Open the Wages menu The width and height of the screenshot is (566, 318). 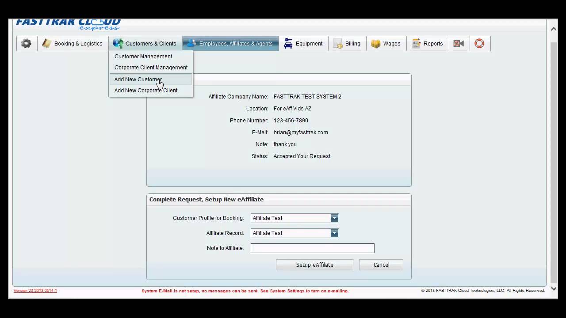coord(386,43)
